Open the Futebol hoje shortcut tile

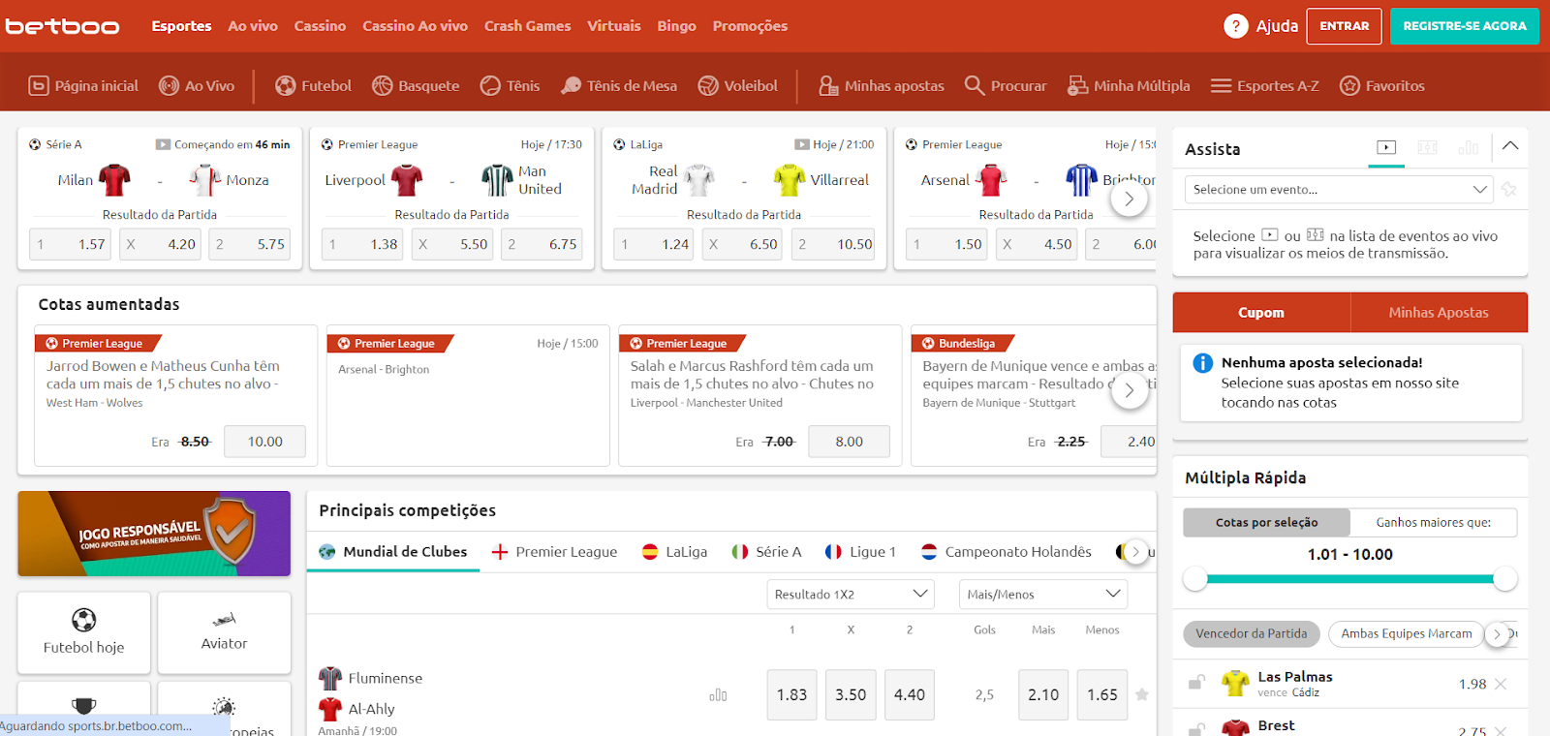84,632
